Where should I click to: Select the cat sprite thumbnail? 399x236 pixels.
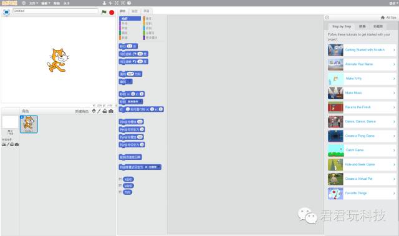[29, 124]
